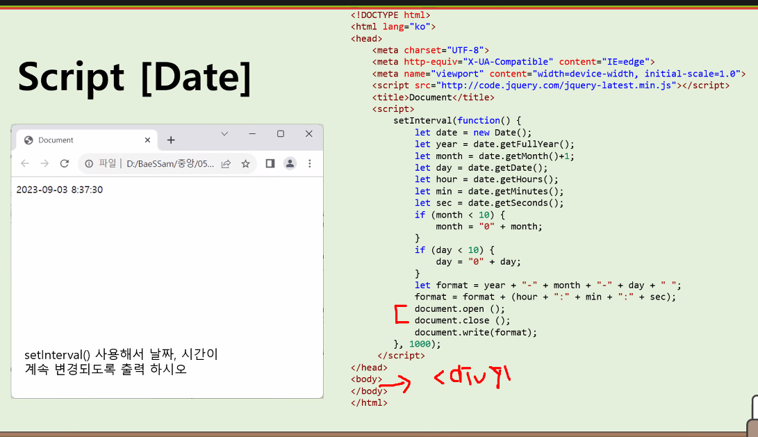Expand the tab search chevron
The image size is (758, 437).
pos(224,134)
